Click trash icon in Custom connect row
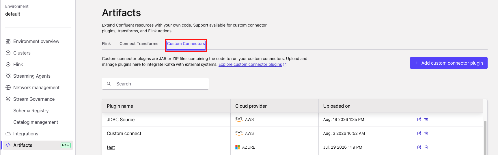 [x=426, y=133]
